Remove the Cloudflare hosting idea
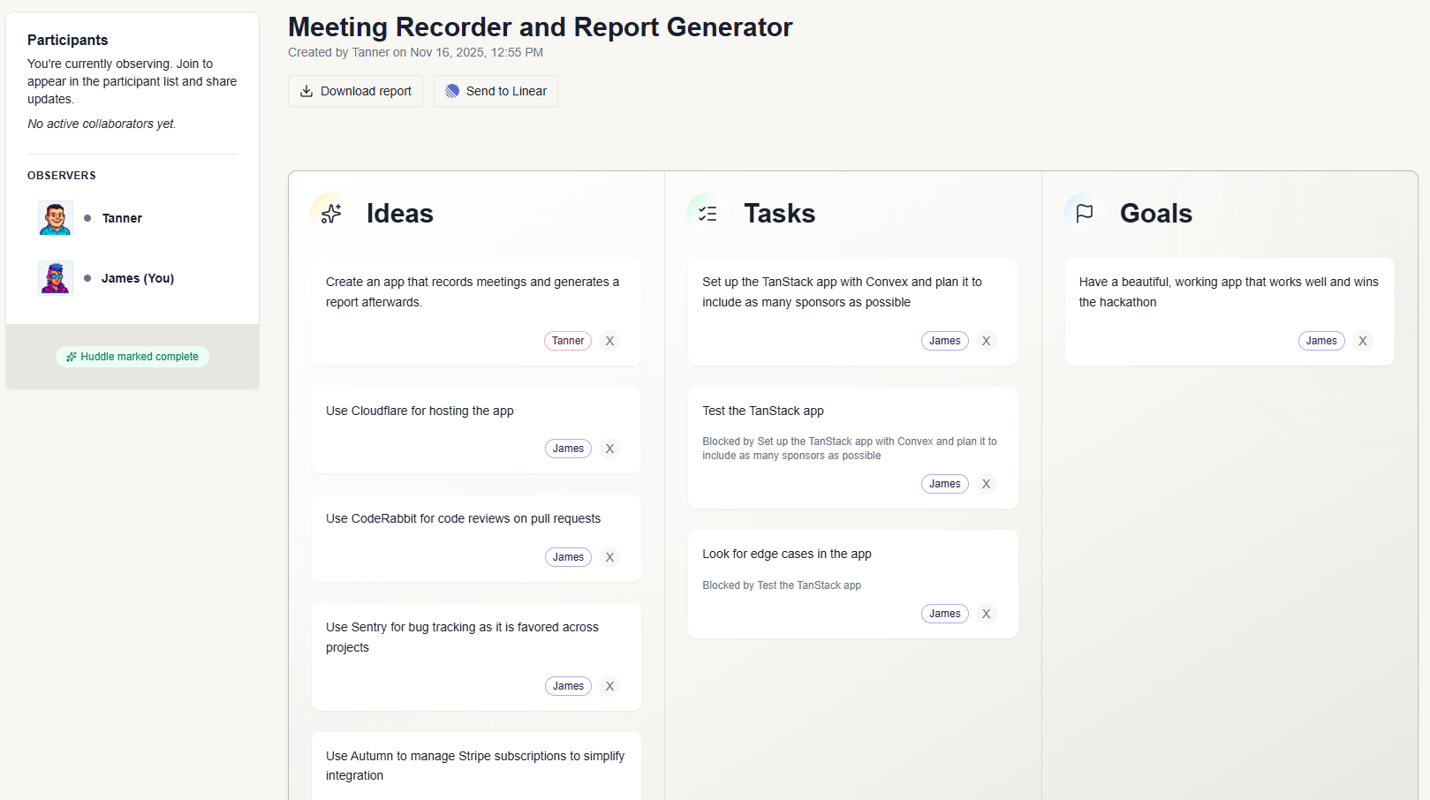The image size is (1430, 800). click(609, 449)
